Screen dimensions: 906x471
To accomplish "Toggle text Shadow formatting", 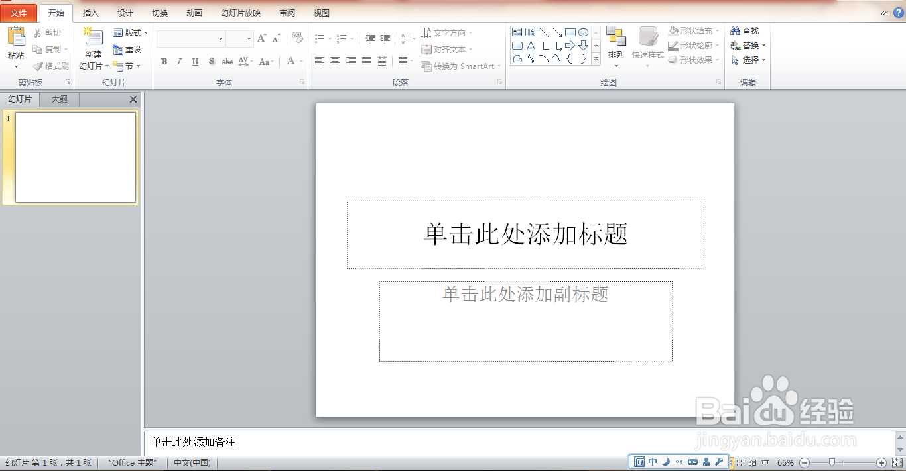I will click(x=211, y=62).
